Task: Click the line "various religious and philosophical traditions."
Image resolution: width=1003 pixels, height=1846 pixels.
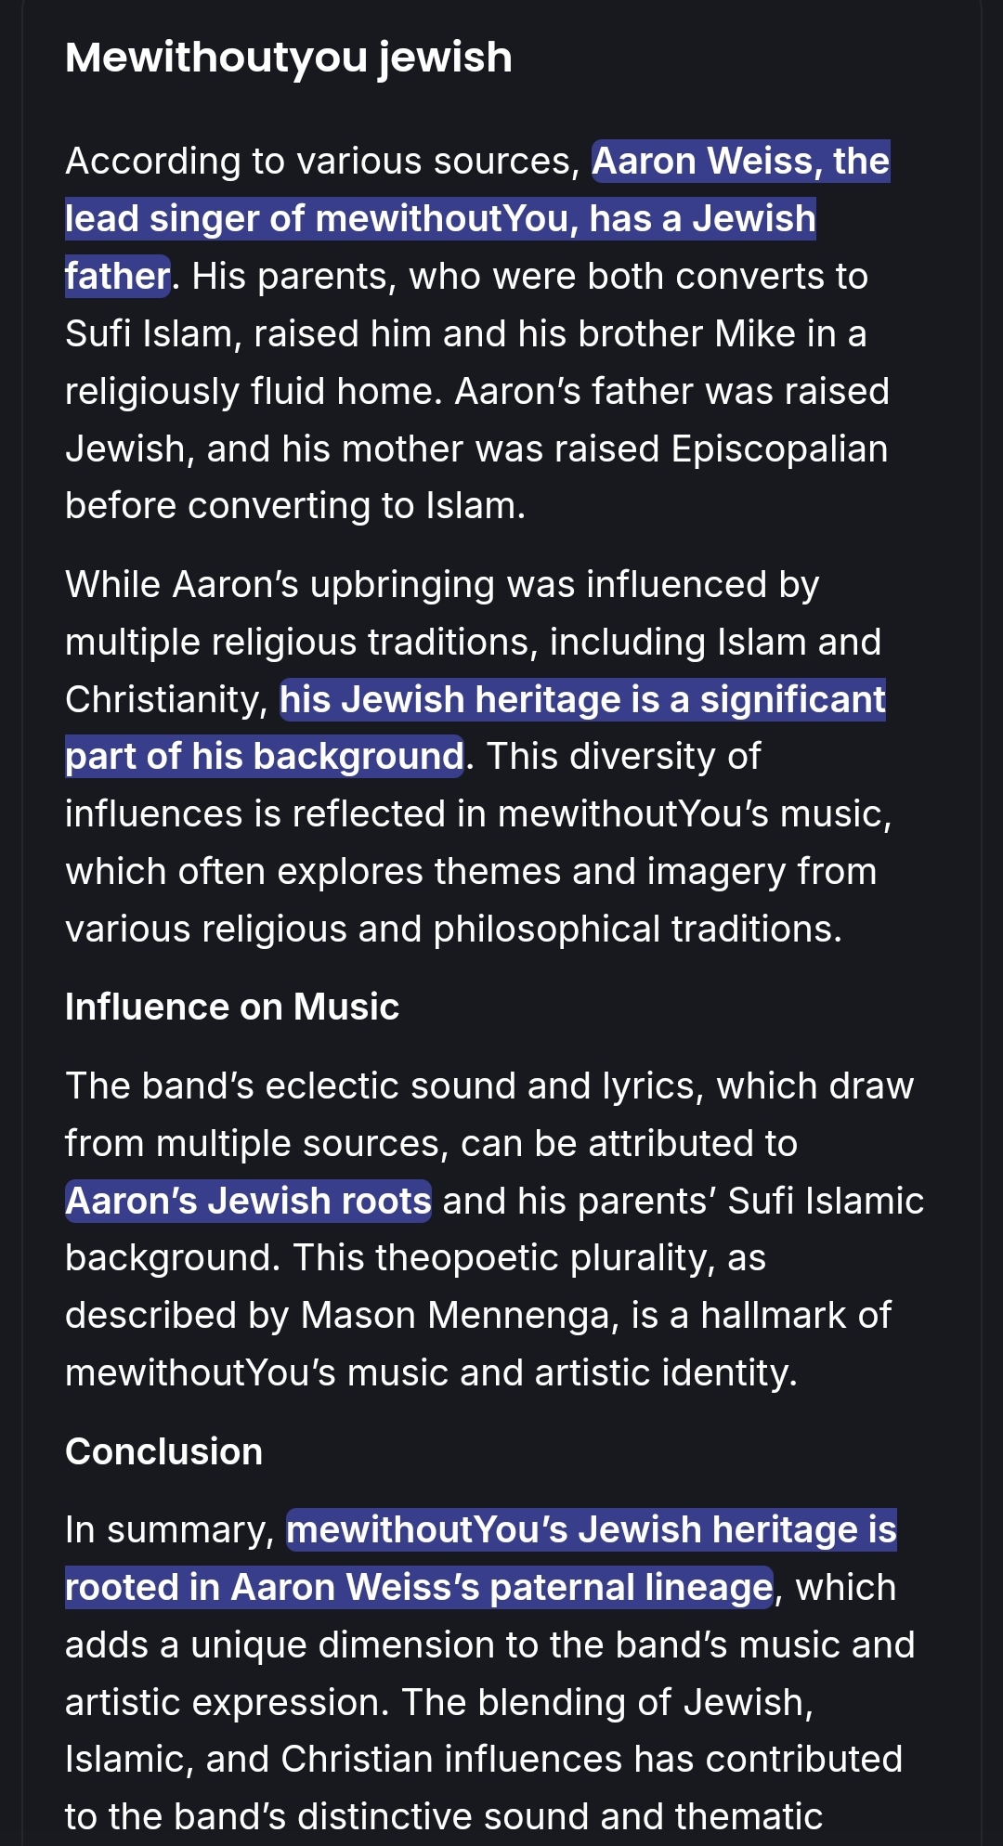Action: pos(453,929)
